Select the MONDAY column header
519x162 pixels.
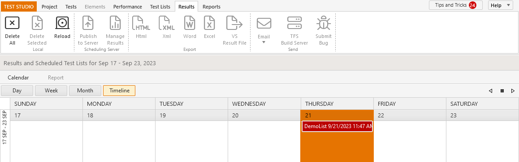pos(119,104)
